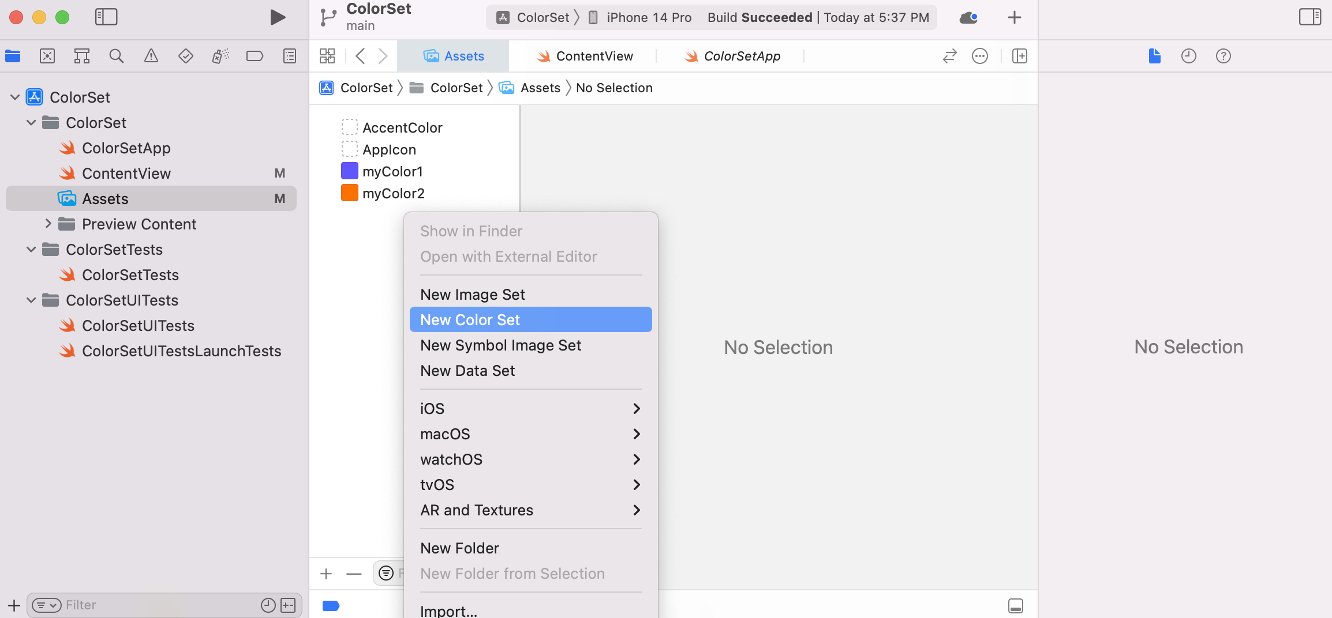Show the Quick Help inspector
Viewport: 1332px width, 618px height.
tap(1224, 56)
